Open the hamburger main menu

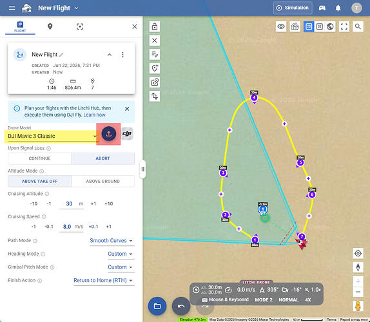pyautogui.click(x=12, y=8)
